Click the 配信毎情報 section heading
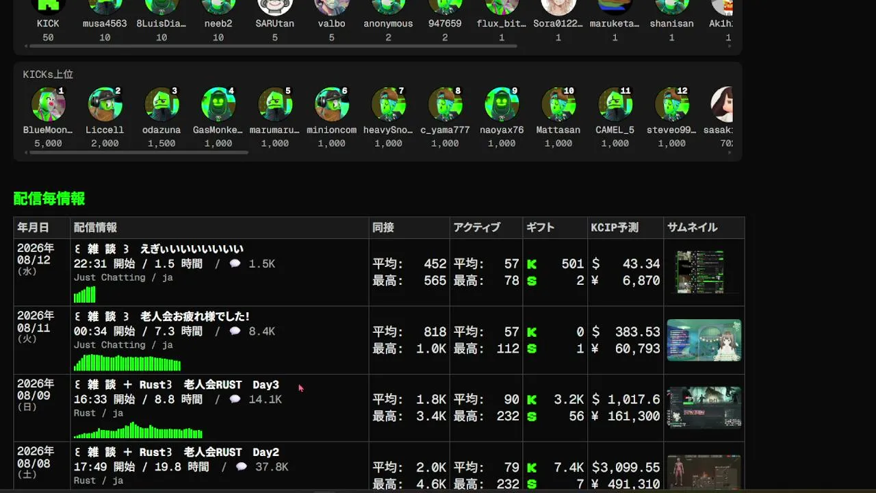 49,199
